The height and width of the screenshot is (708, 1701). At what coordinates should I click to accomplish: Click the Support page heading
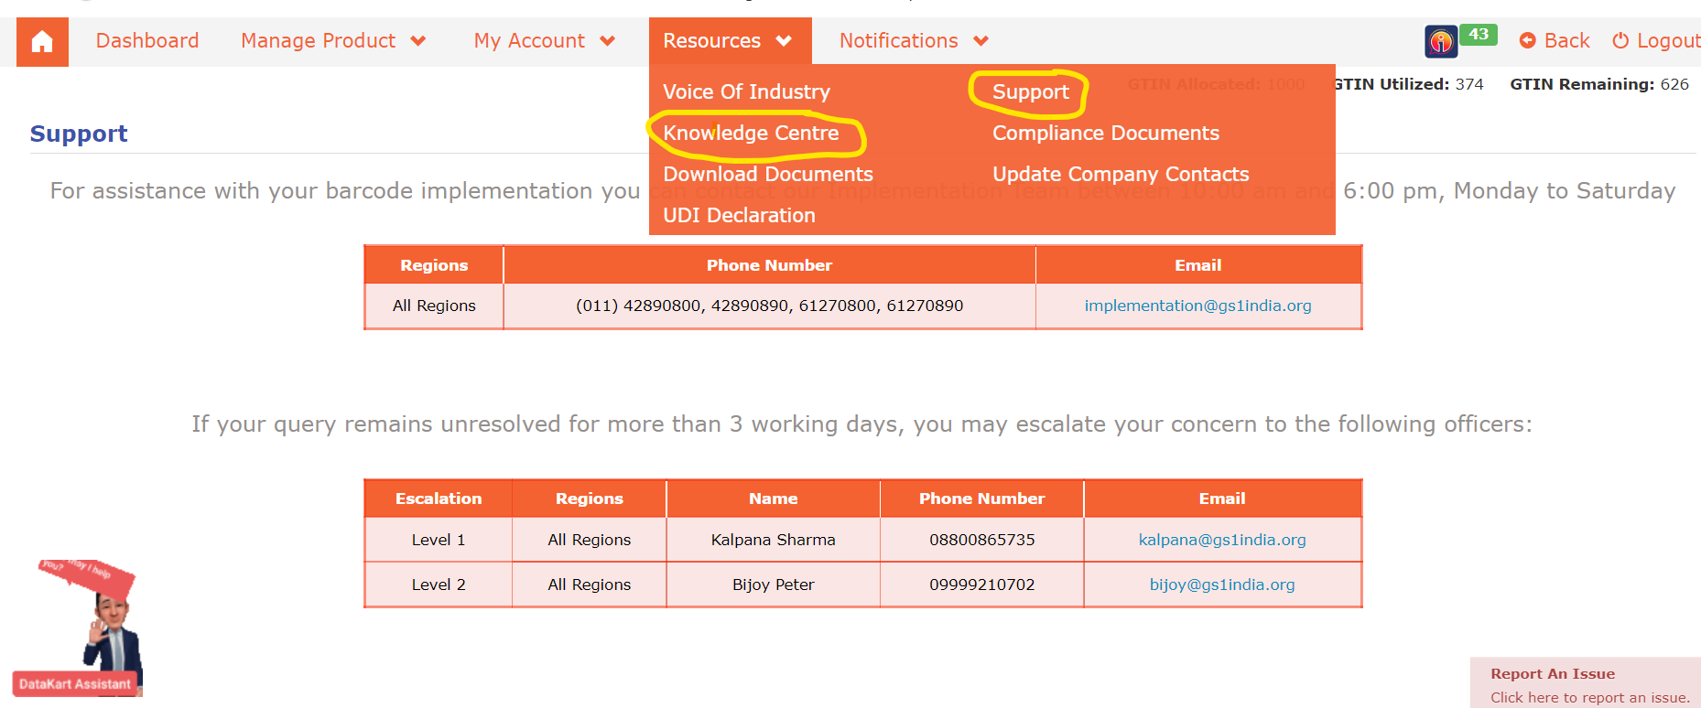(79, 134)
